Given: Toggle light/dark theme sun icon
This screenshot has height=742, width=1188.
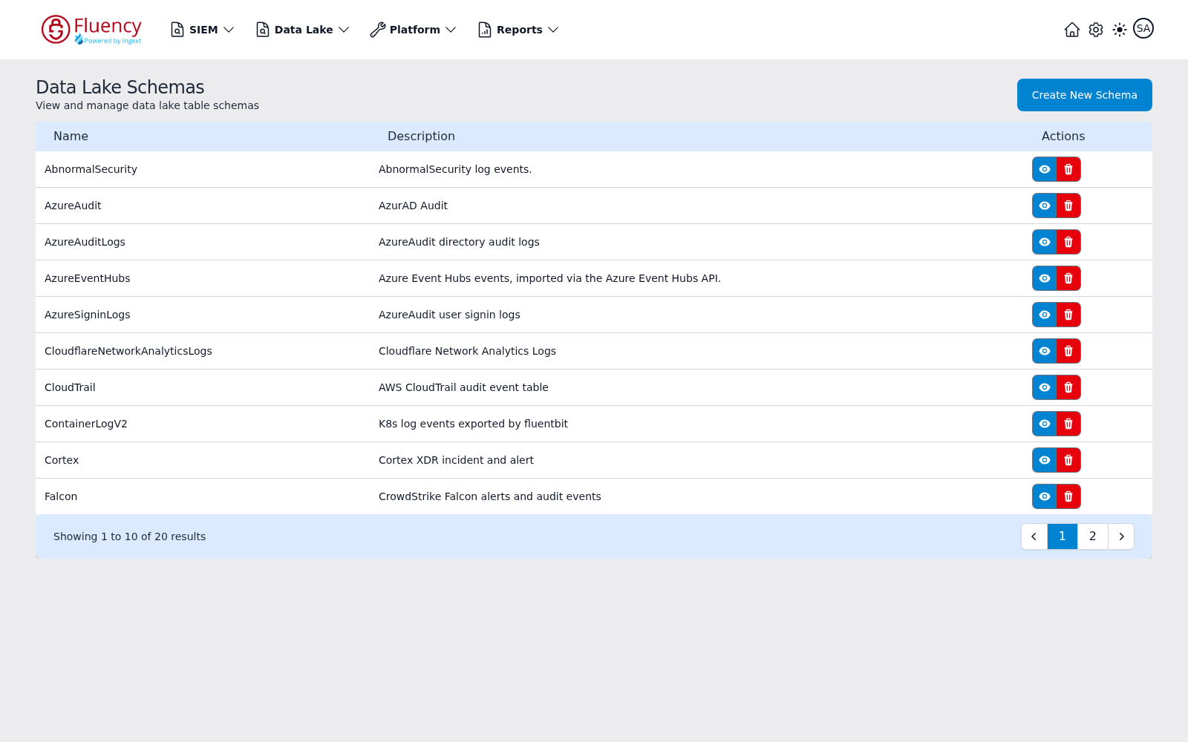Looking at the screenshot, I should click(x=1120, y=30).
